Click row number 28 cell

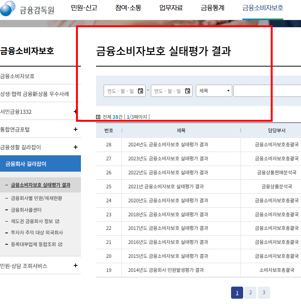[109, 144]
